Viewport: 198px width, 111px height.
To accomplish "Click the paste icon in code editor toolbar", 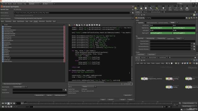I will pos(79,25).
